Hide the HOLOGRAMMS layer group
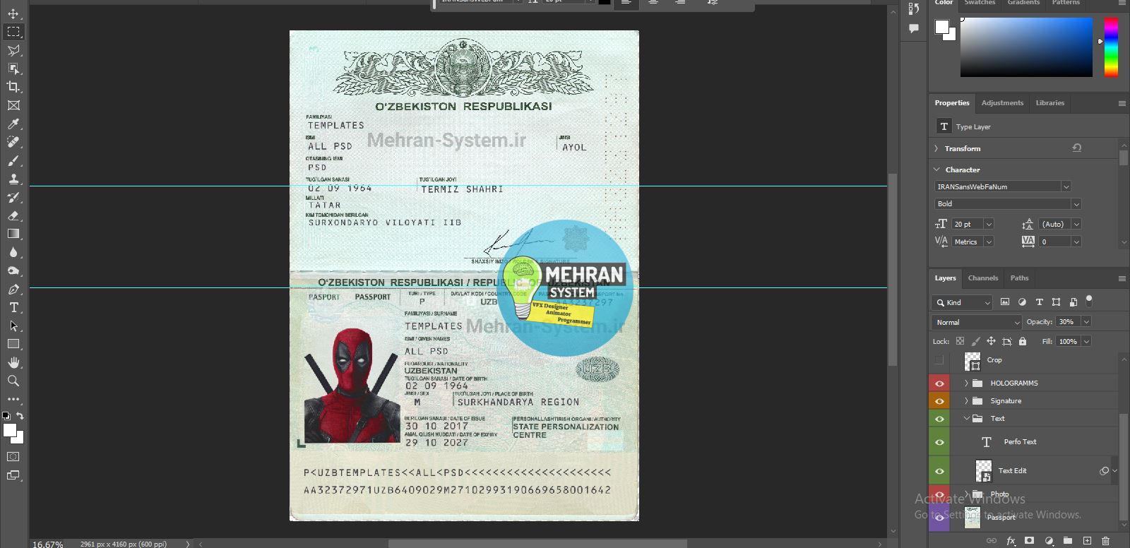Viewport: 1130px width, 548px height. (x=939, y=383)
